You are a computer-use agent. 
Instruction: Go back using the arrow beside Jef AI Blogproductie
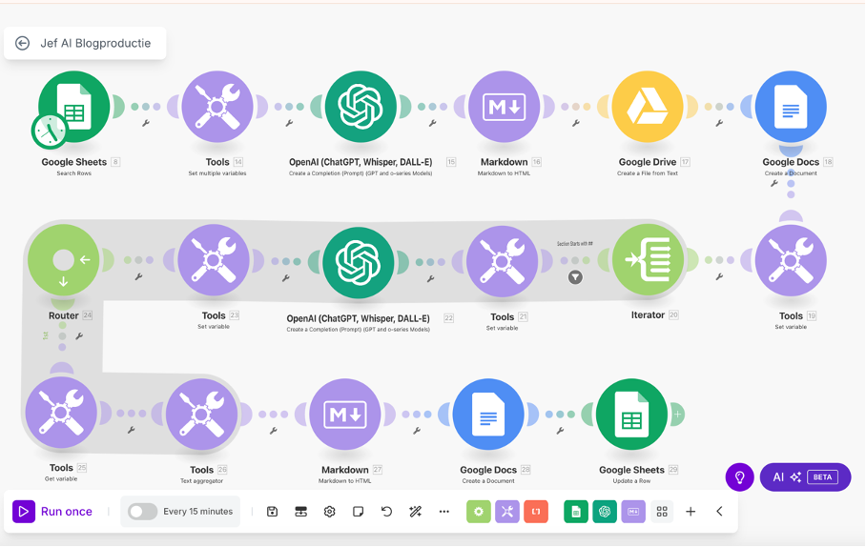(x=23, y=43)
